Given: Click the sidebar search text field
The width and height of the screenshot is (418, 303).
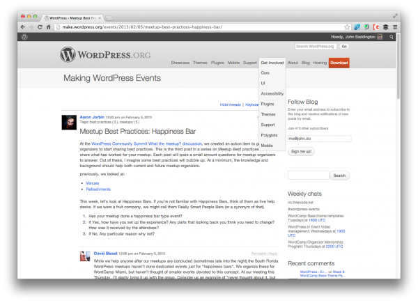Looking at the screenshot, I should [x=309, y=176].
